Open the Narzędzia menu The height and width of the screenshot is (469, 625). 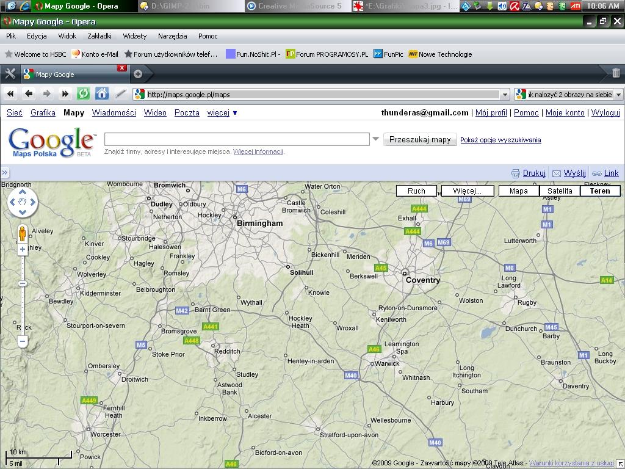point(173,36)
